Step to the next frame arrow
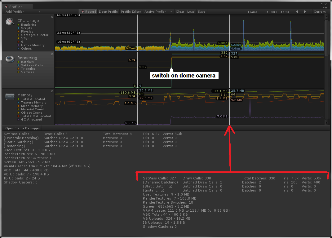Image resolution: width=332 pixels, height=238 pixels. coord(305,12)
